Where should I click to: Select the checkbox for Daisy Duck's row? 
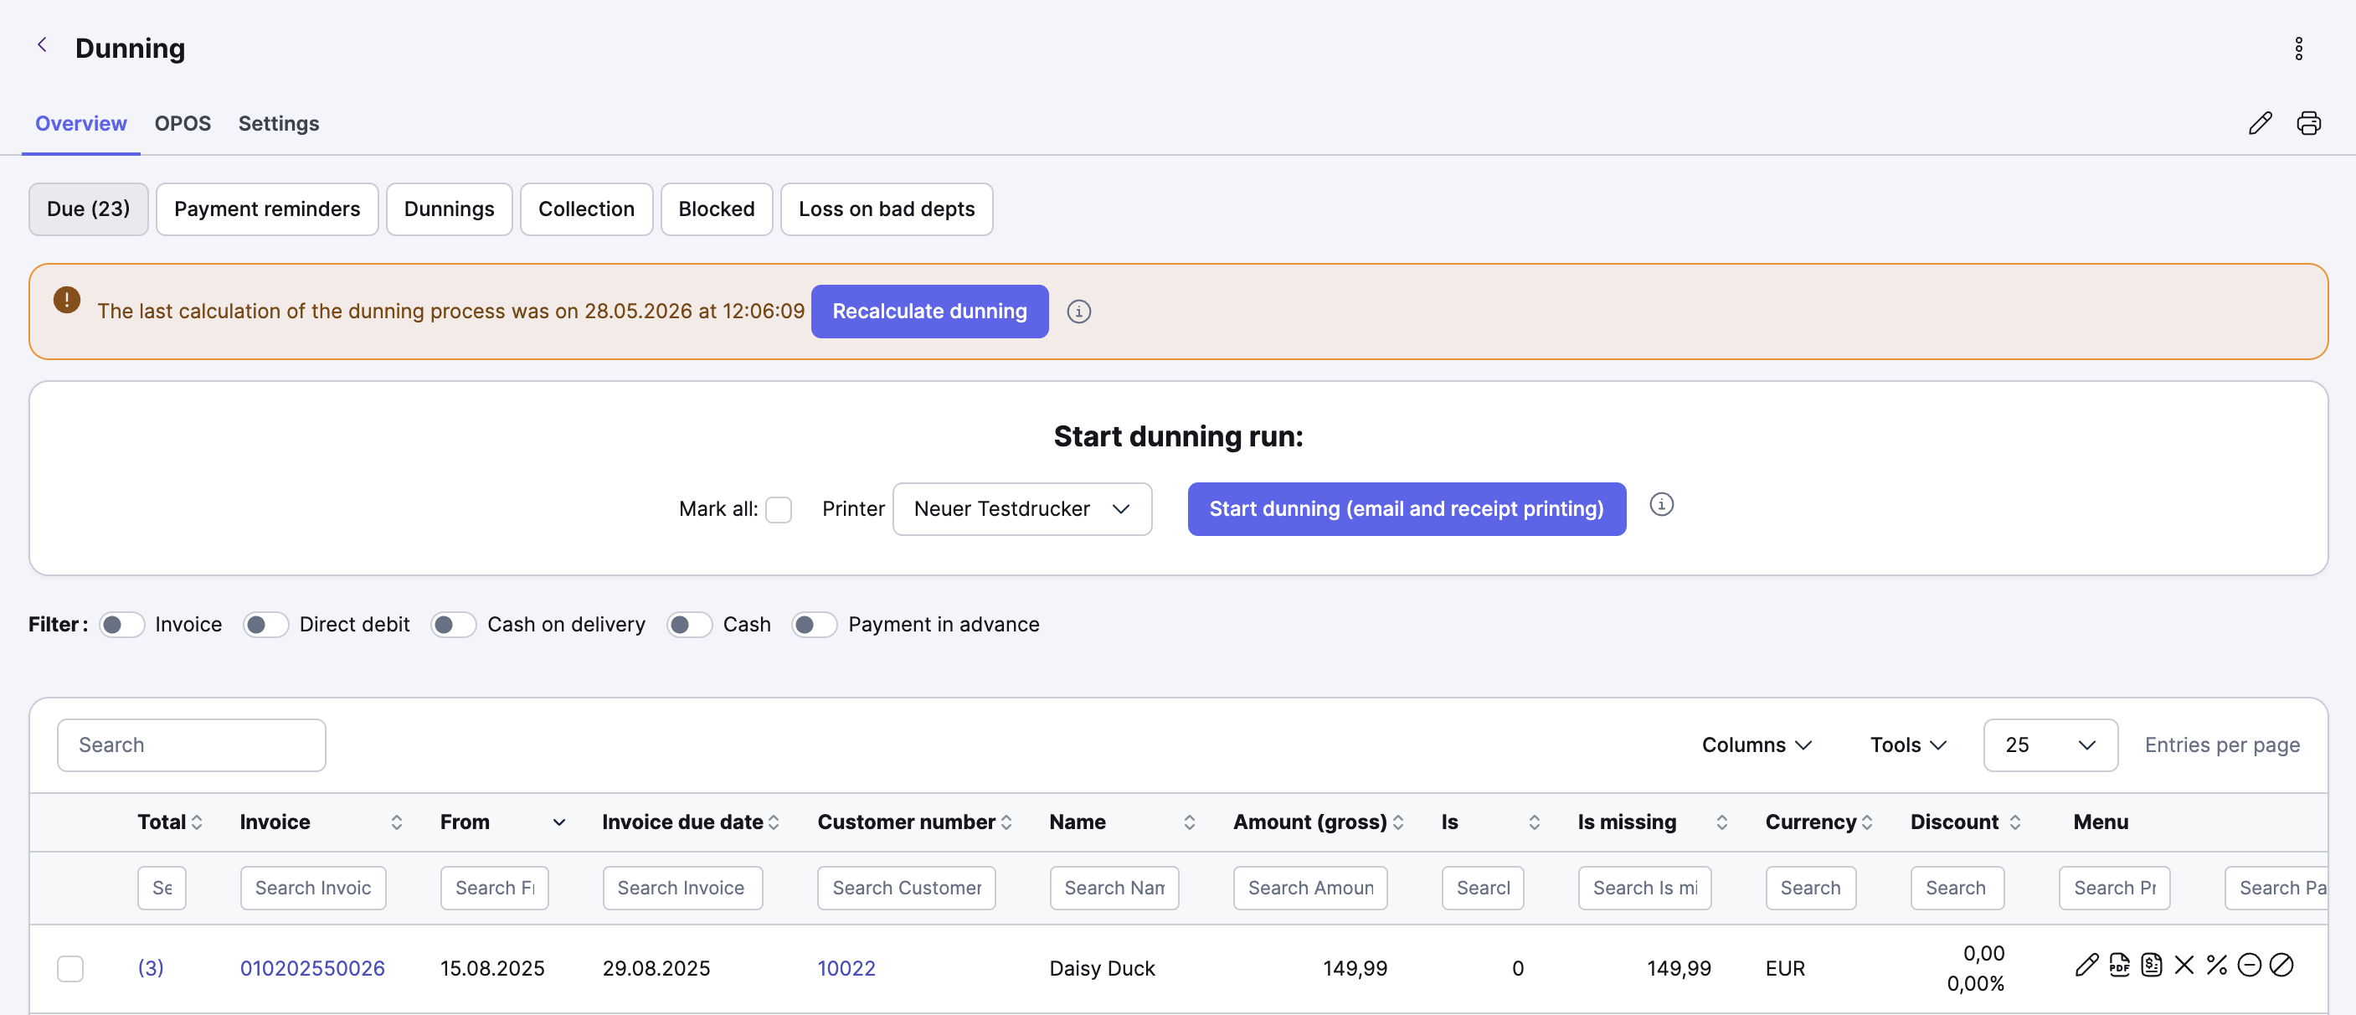pyautogui.click(x=70, y=968)
